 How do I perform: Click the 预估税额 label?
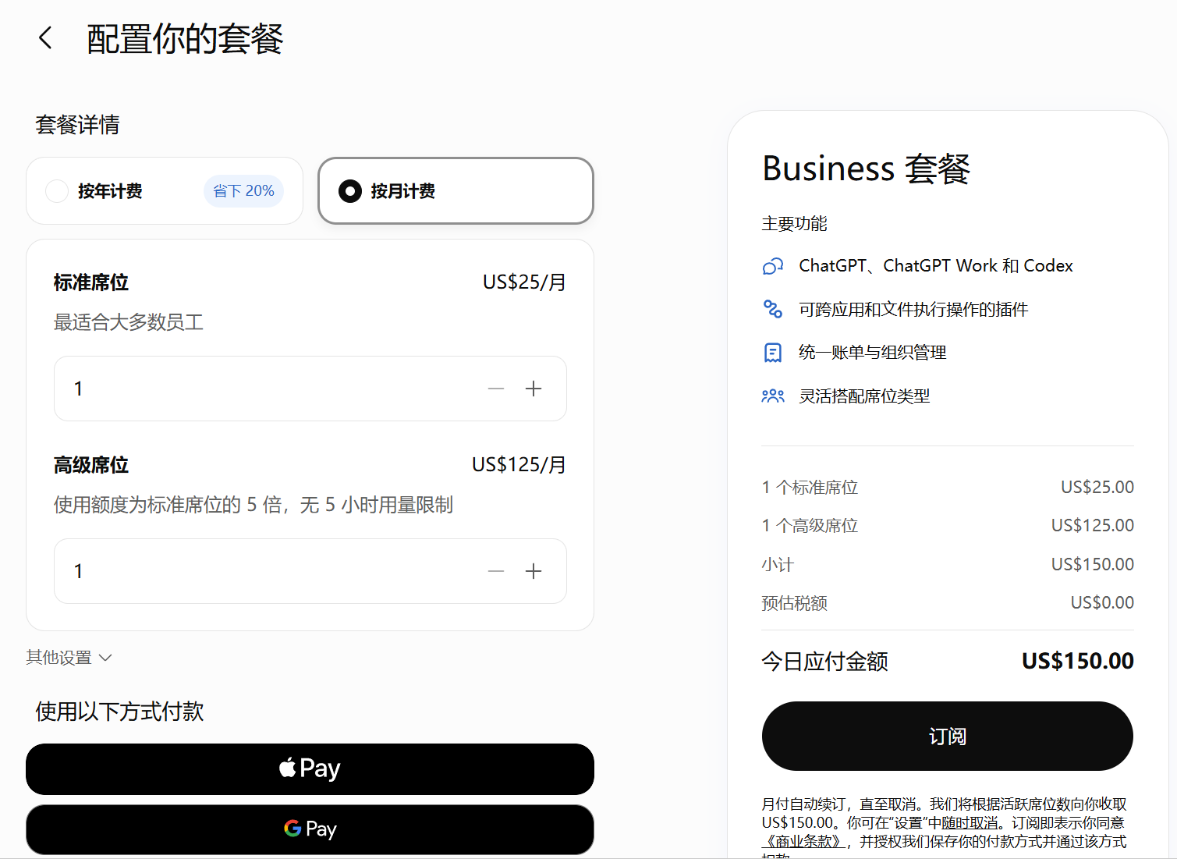(x=794, y=603)
